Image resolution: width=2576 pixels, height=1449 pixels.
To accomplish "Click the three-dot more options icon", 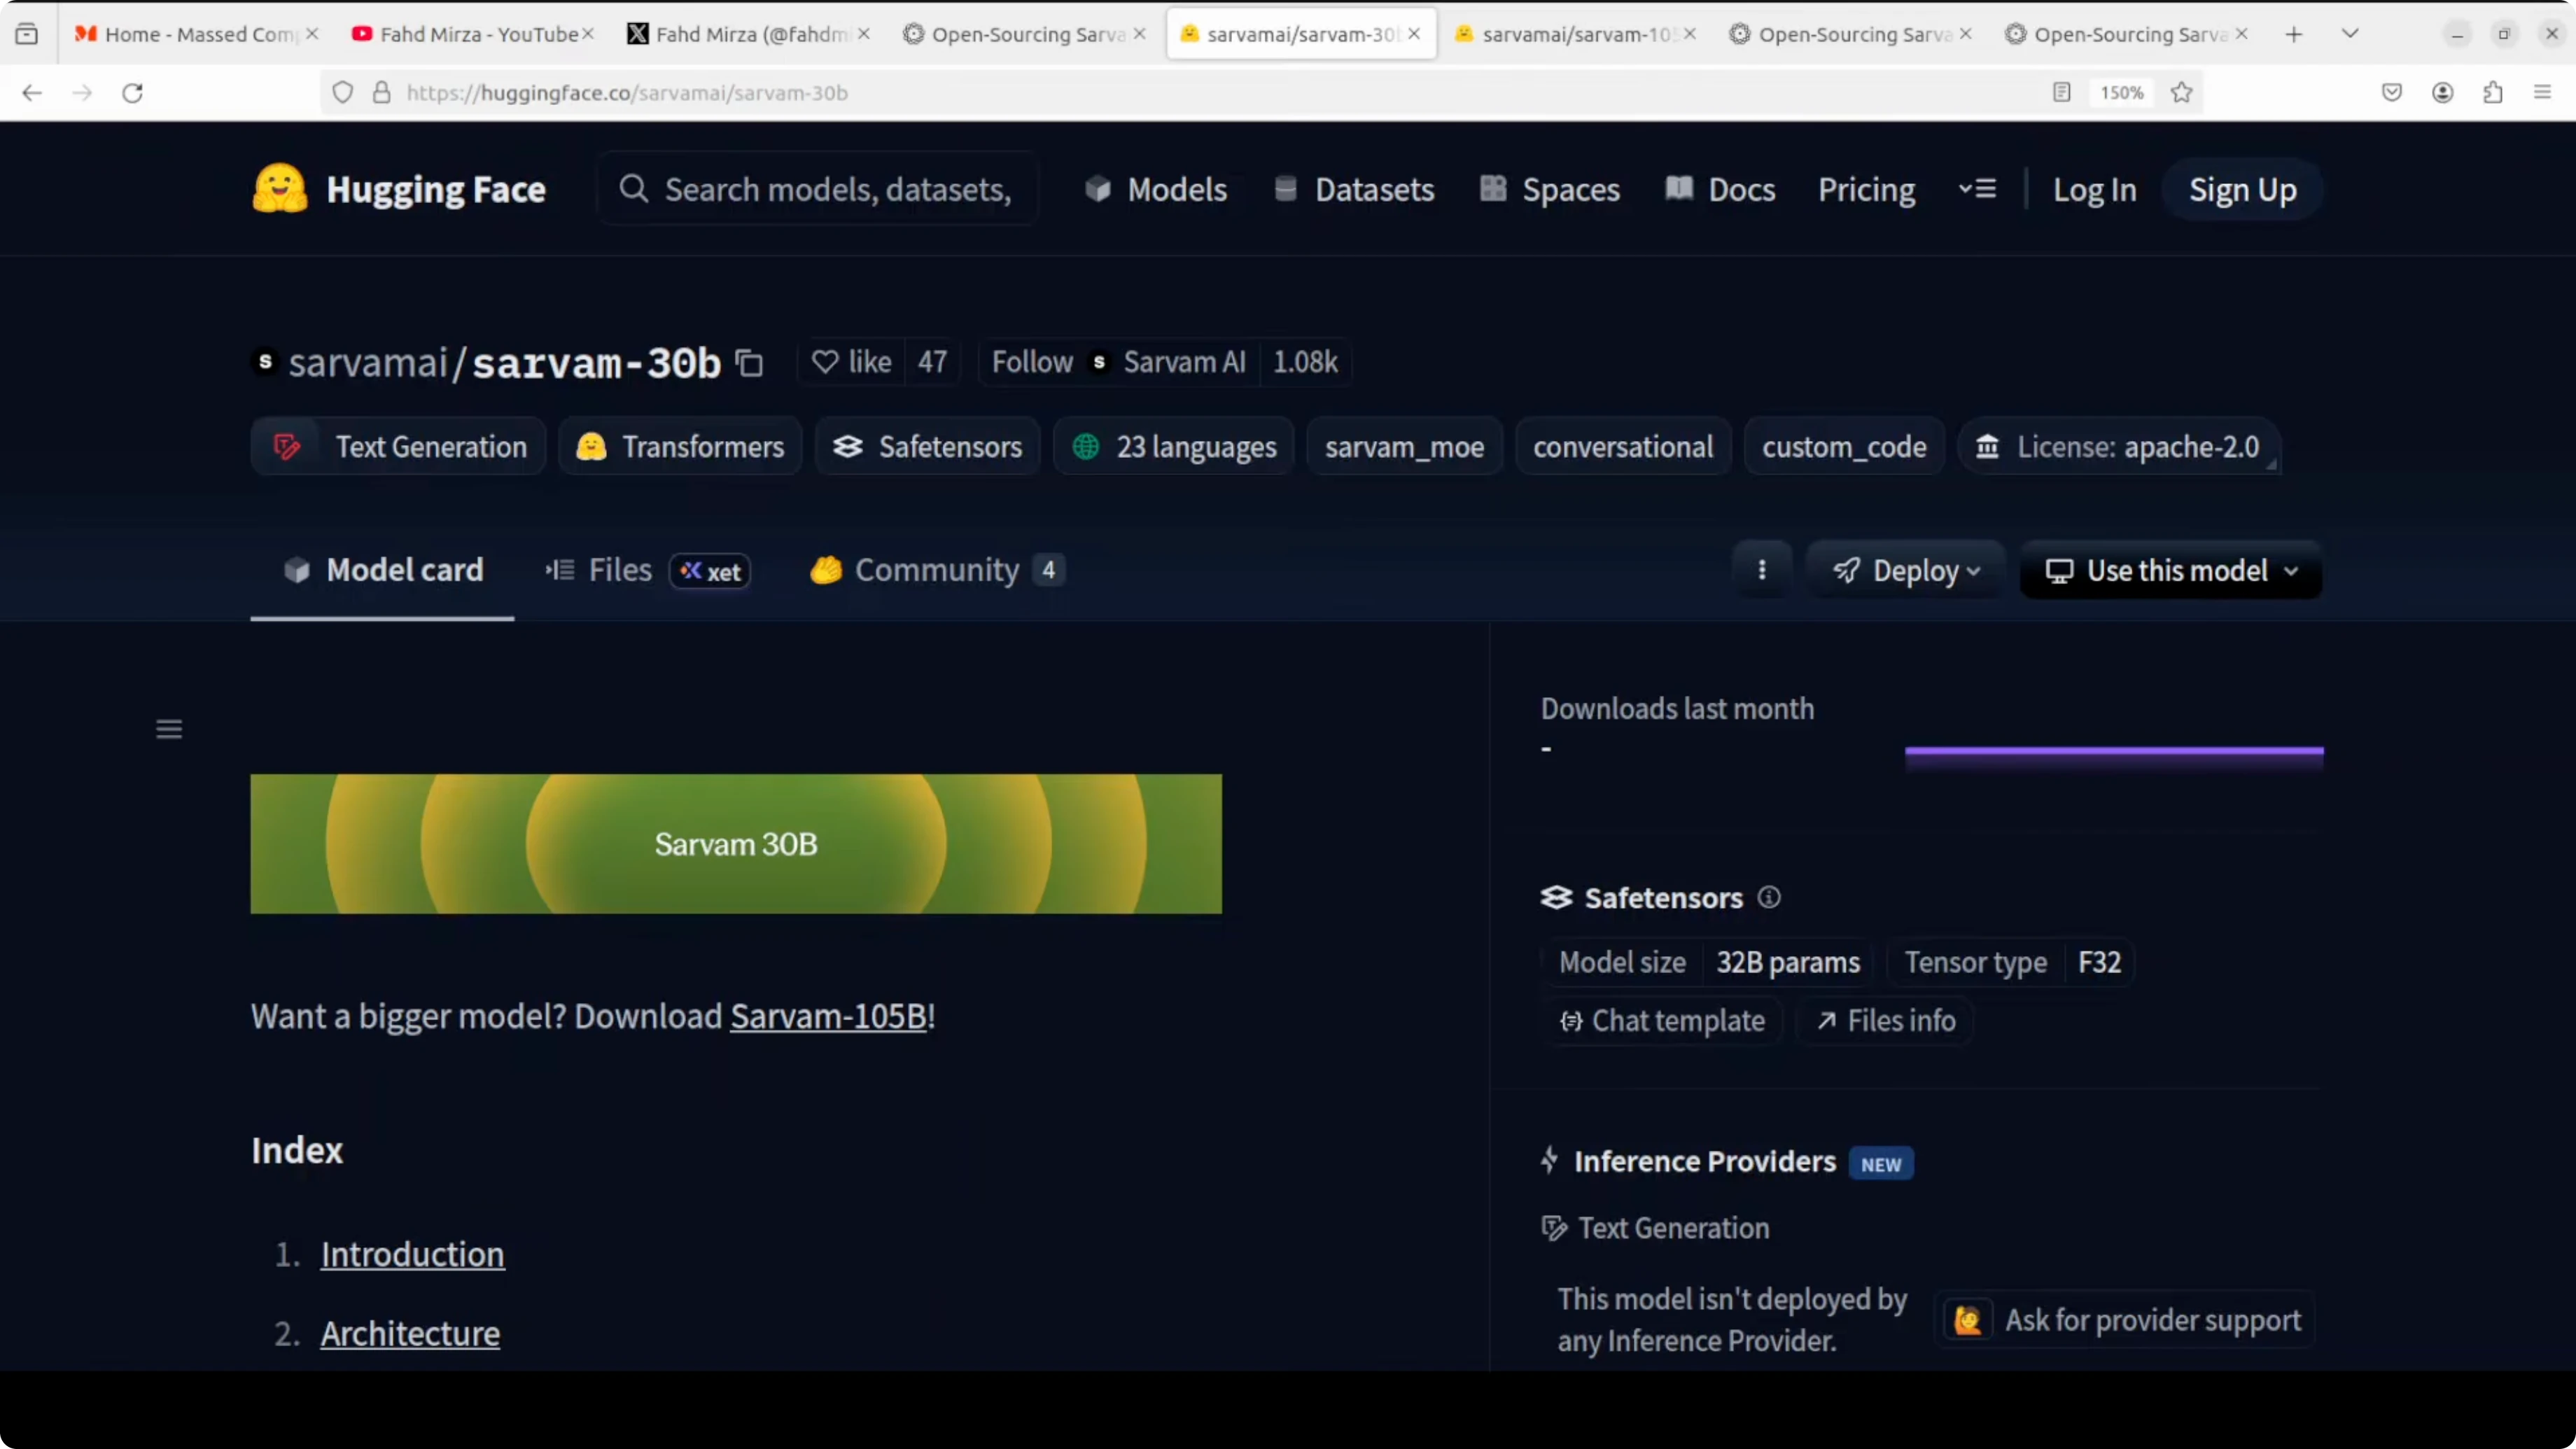I will coord(1762,570).
